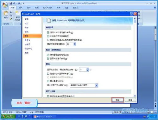Switch to Normal view icon in status bar

point(115,112)
